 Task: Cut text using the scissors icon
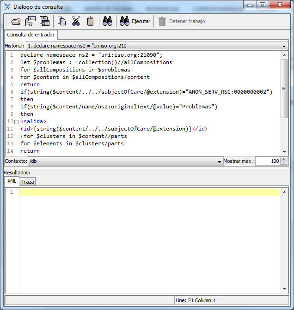point(76,21)
